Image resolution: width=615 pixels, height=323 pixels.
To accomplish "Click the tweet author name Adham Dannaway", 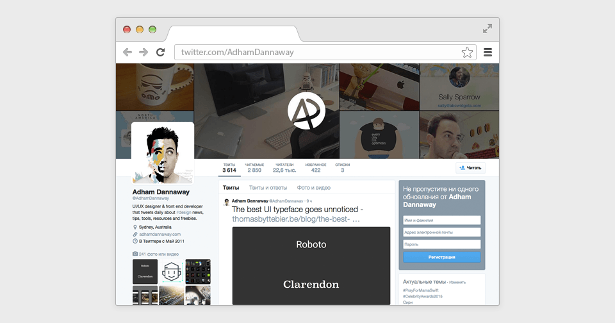I will coord(250,201).
